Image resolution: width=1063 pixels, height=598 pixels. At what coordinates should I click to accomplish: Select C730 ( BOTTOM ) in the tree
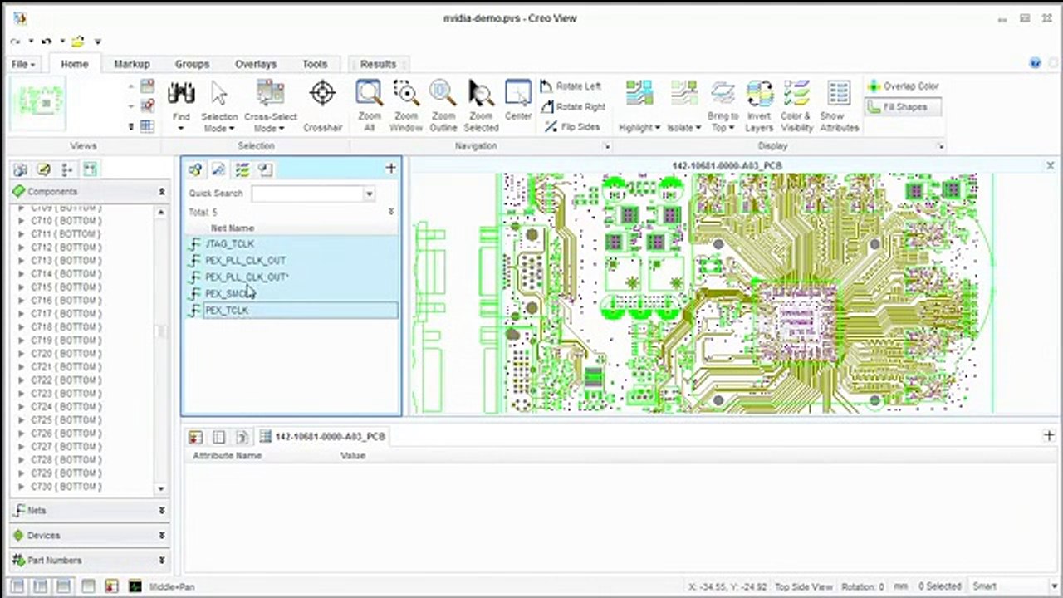click(66, 487)
